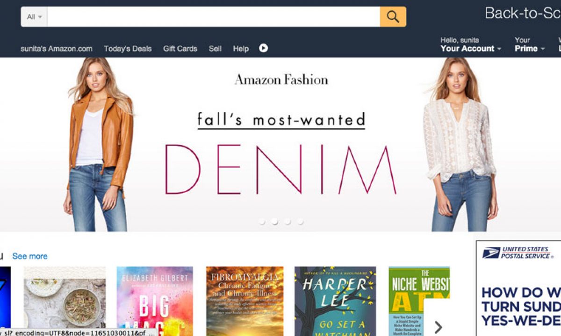Click the See more link
This screenshot has height=336, width=561.
tap(30, 256)
